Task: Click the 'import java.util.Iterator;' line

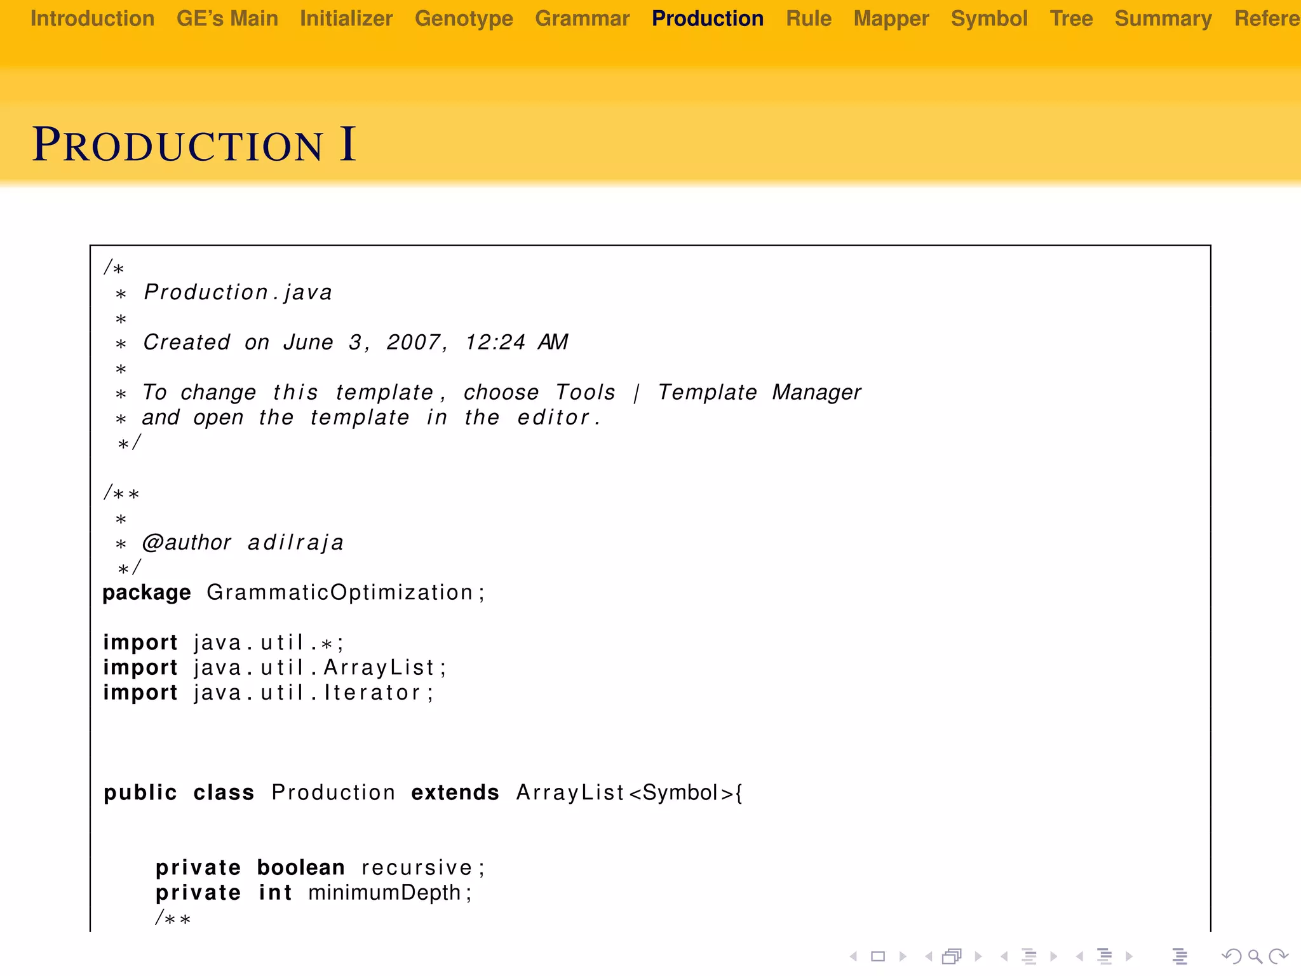Action: coord(268,692)
